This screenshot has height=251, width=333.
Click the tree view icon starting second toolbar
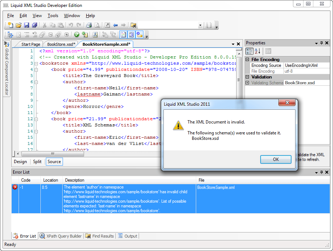point(10,35)
